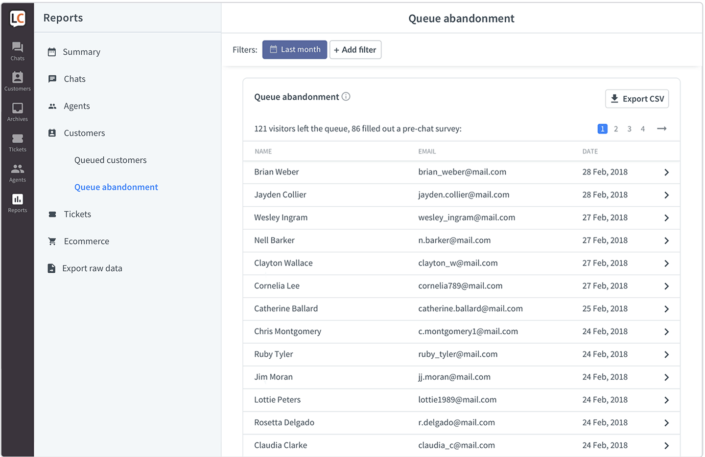Open the Queued customers report
This screenshot has height=457, width=705.
[x=110, y=160]
